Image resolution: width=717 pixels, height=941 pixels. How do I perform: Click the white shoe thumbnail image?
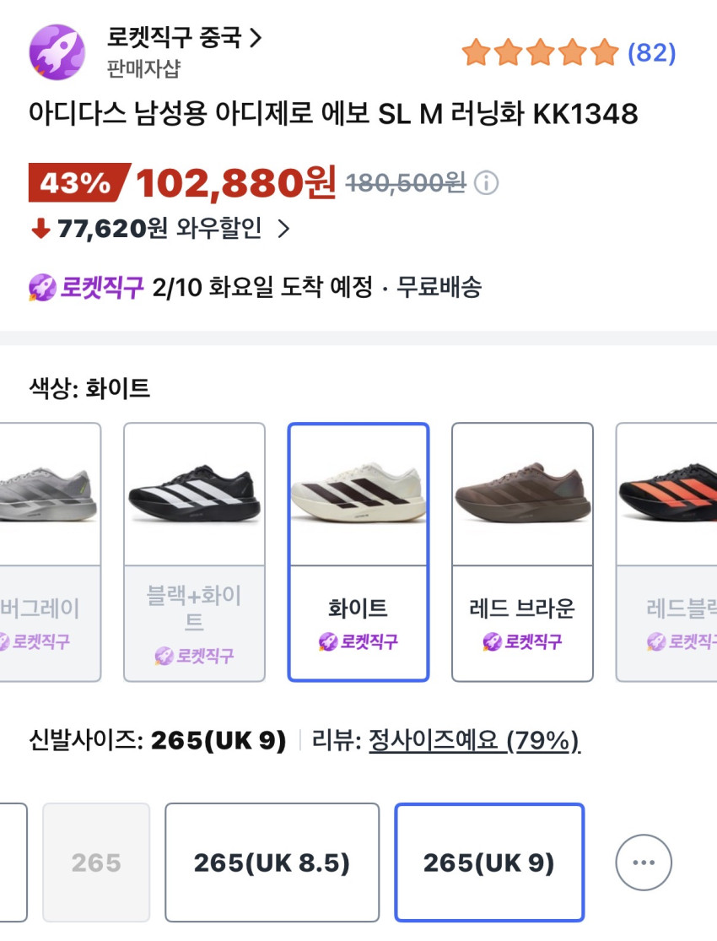(358, 494)
